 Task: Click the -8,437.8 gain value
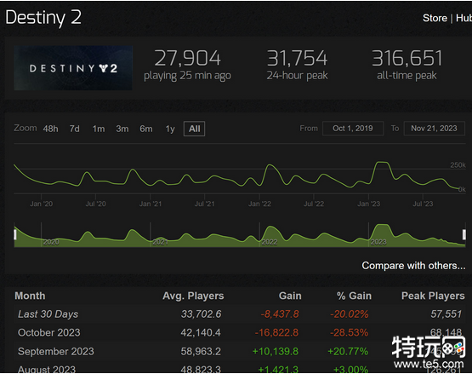(x=280, y=314)
